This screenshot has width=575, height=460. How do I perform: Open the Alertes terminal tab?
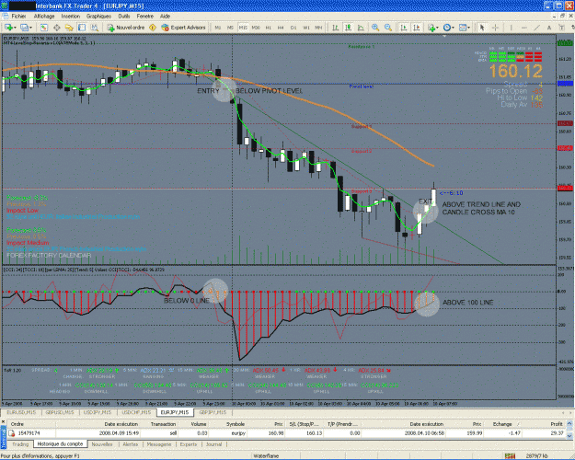(131, 444)
